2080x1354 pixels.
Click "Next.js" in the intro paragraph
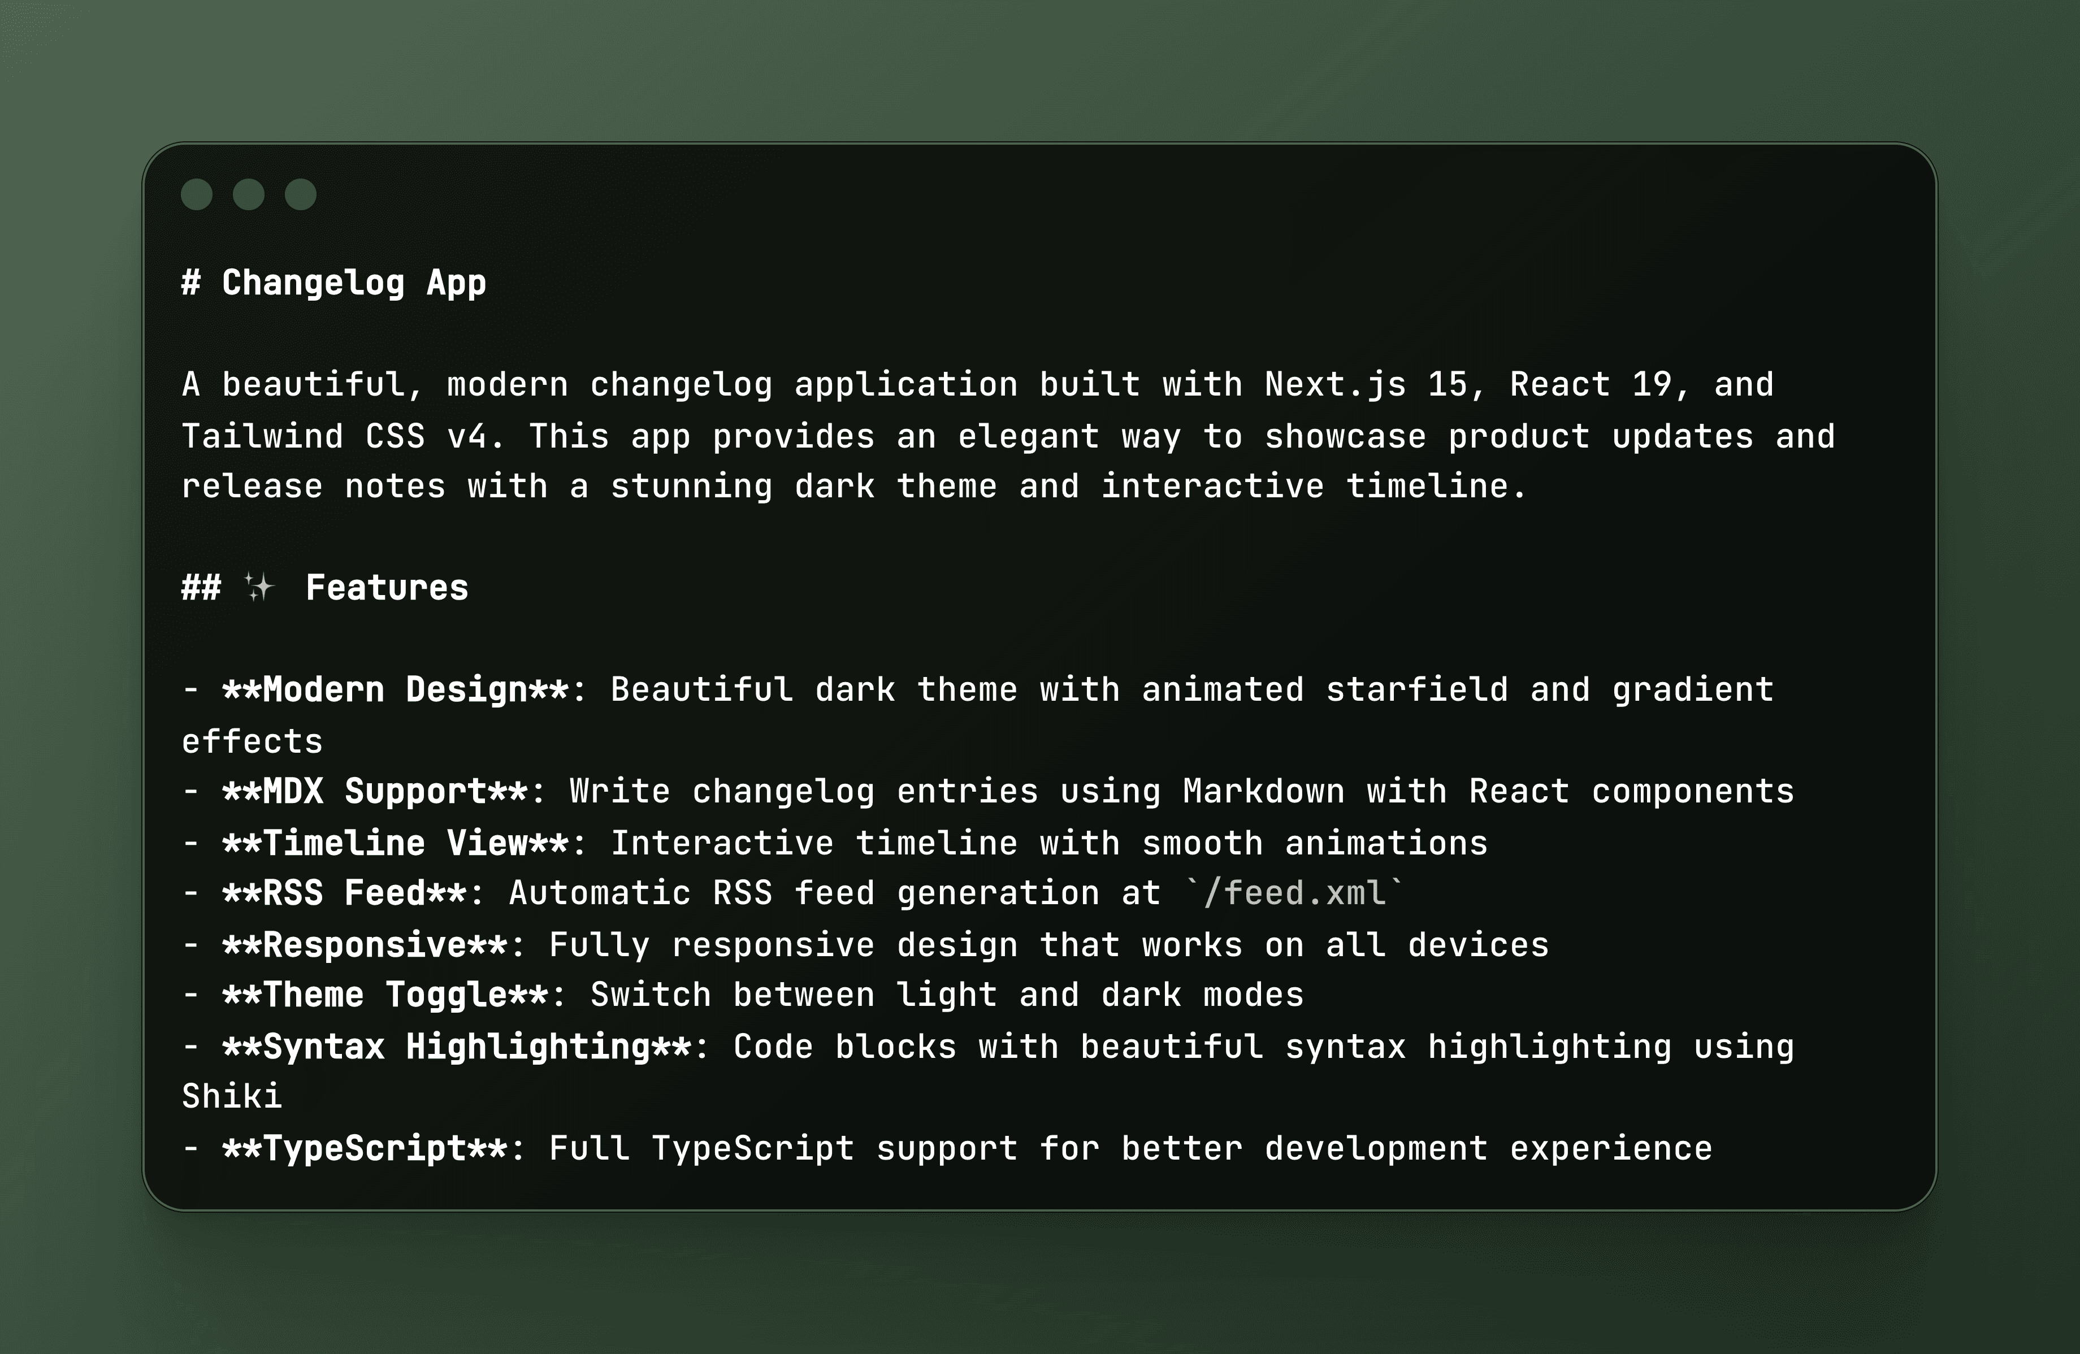(x=1336, y=384)
